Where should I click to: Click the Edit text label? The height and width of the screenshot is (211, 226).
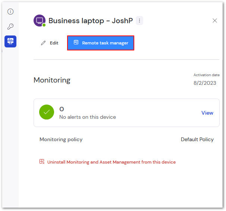click(x=54, y=43)
